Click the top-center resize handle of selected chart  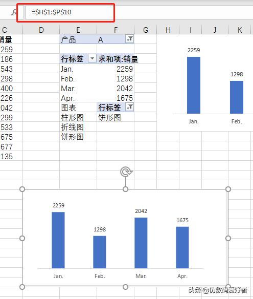(x=125, y=189)
